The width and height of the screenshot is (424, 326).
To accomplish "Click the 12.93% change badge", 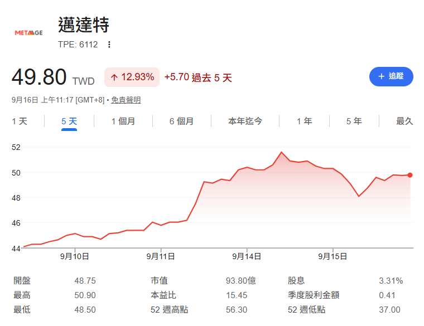I will (x=132, y=77).
